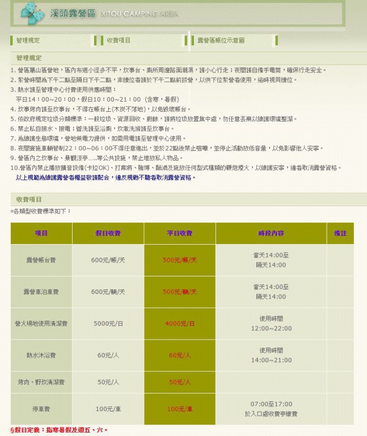Click the 600元/輛/天 holiday price cell

coord(108,292)
